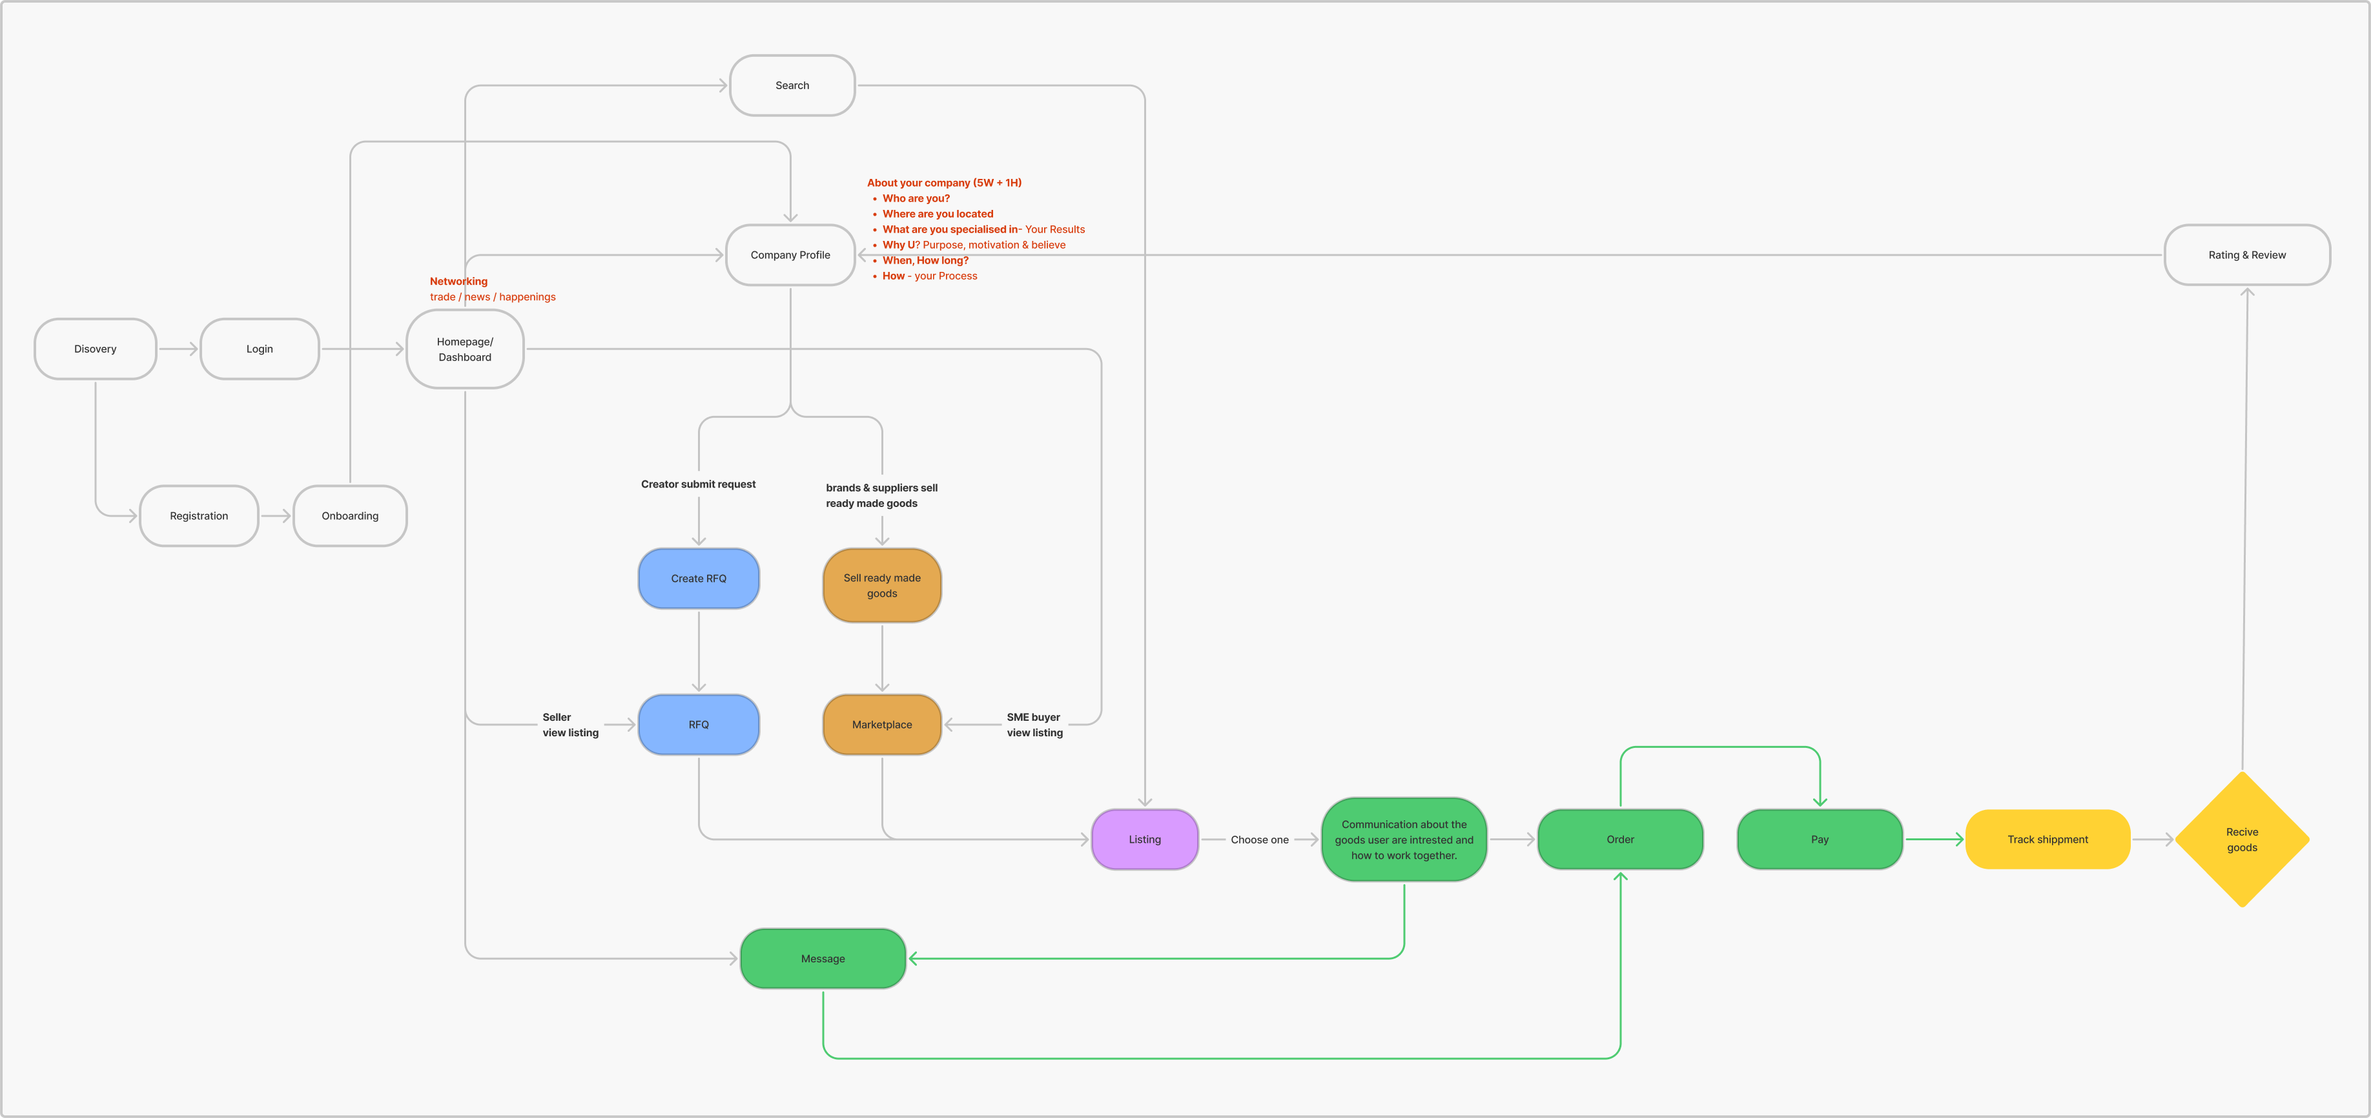Select the yellow Track shippment node

click(2047, 839)
